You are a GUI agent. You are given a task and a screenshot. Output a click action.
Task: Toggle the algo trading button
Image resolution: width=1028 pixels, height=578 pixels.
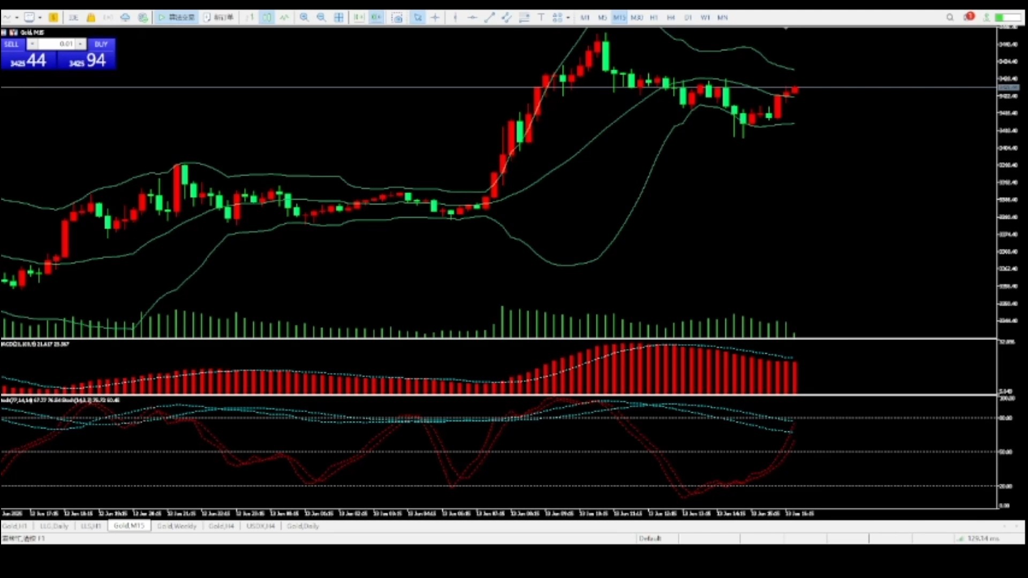click(x=177, y=18)
